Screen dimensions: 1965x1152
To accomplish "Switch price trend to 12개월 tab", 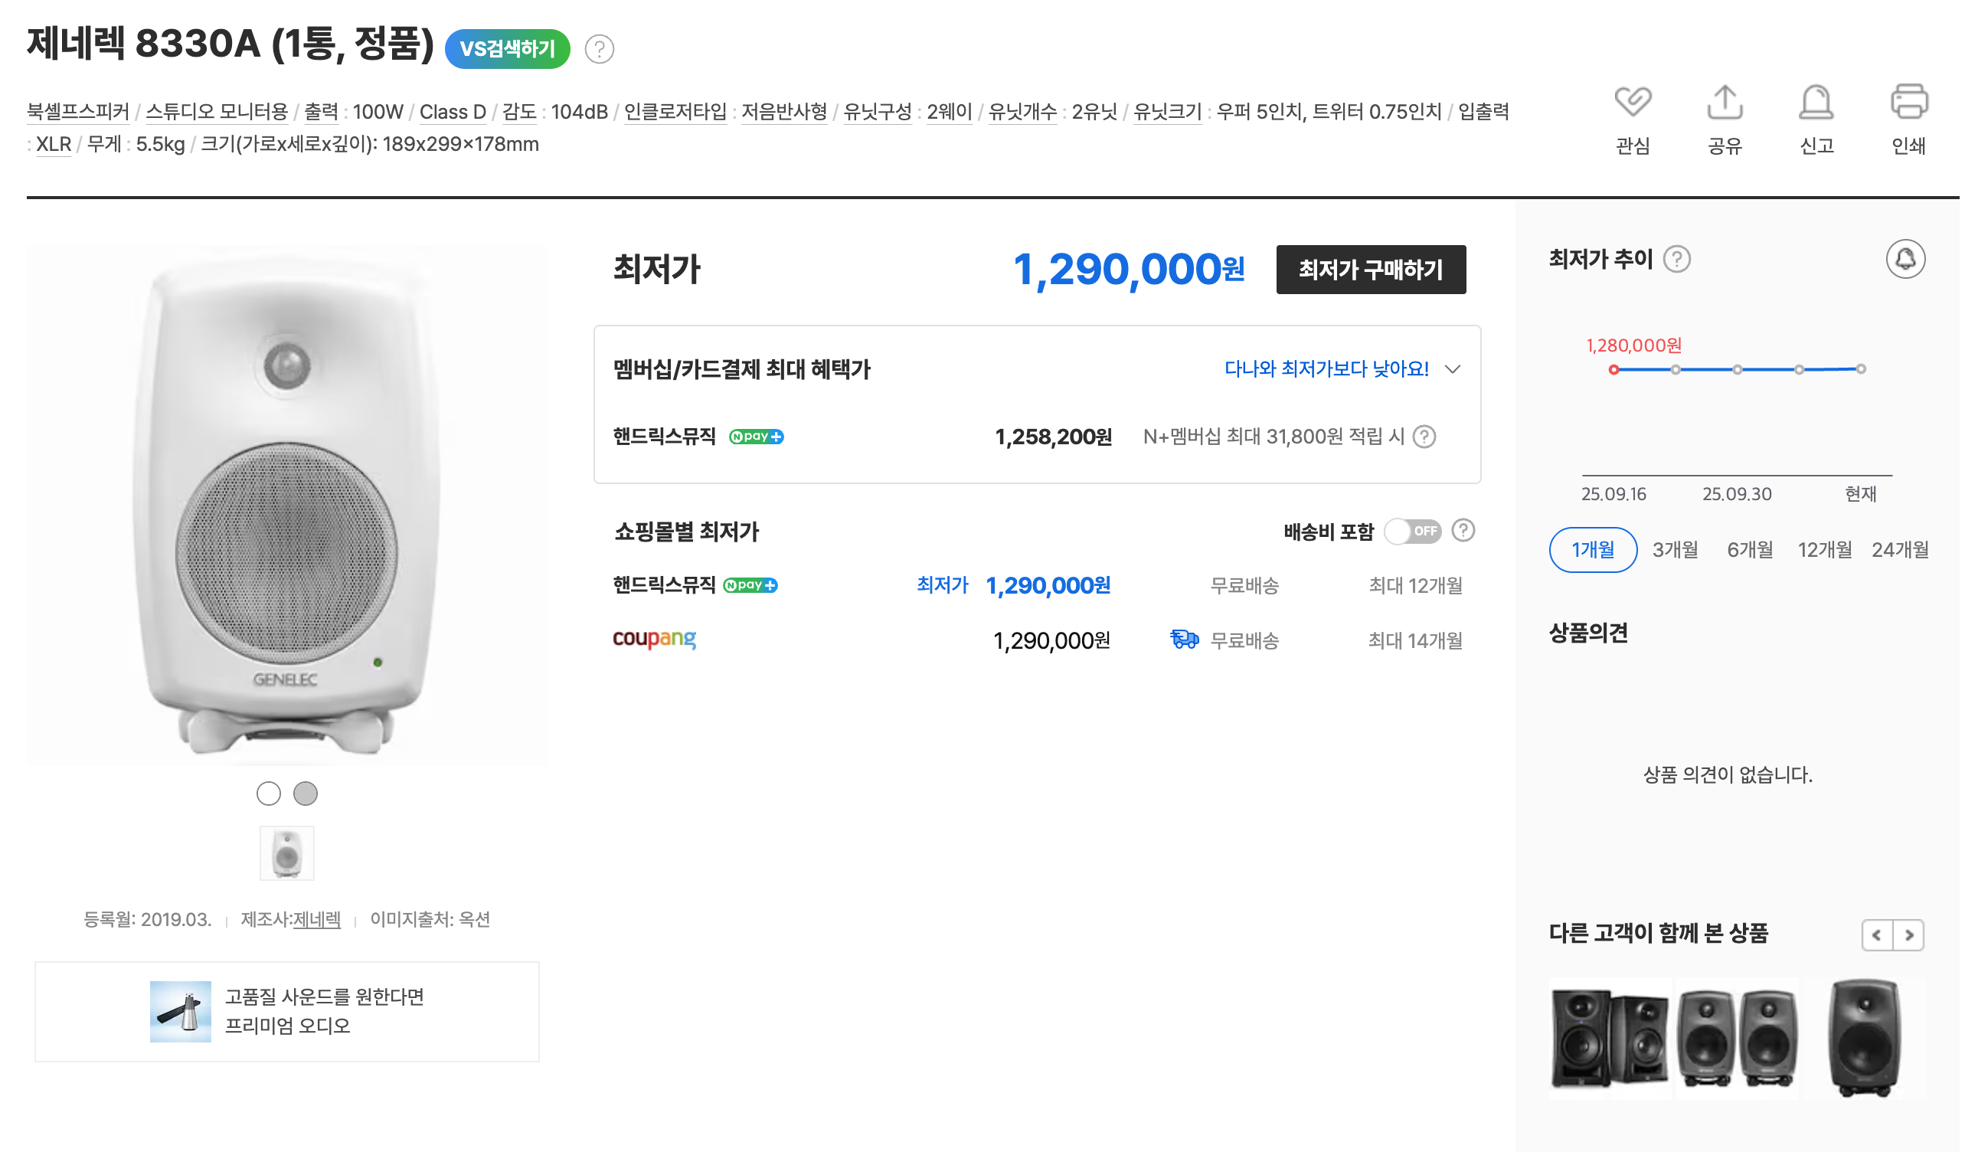I will point(1825,550).
